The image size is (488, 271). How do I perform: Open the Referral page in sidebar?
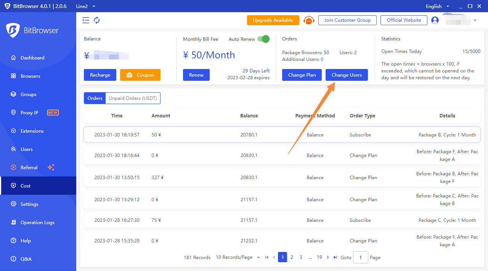click(x=29, y=168)
